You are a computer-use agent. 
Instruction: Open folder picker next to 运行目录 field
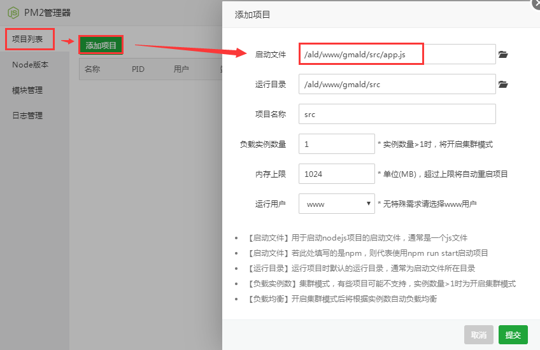[503, 84]
